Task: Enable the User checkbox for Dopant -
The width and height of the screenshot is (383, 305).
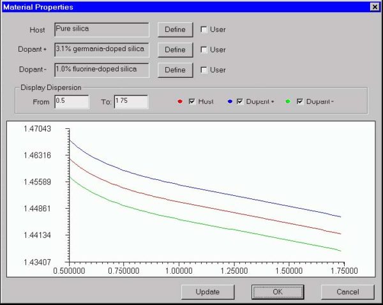Action: (204, 70)
